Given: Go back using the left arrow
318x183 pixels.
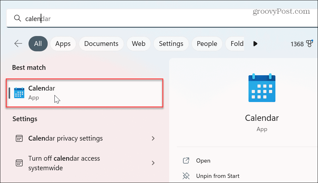Looking at the screenshot, I should pos(18,43).
